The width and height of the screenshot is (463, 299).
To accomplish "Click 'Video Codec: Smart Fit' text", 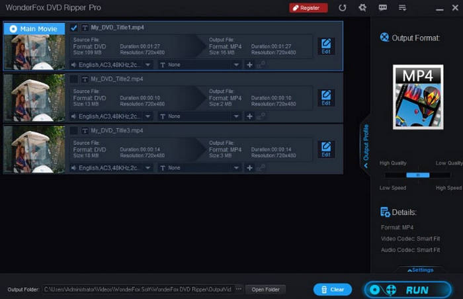I will 411,239.
